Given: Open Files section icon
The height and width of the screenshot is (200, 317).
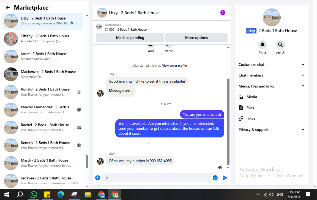Looking at the screenshot, I should coord(241,108).
